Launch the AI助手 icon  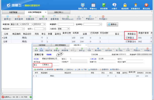coord(114,6)
